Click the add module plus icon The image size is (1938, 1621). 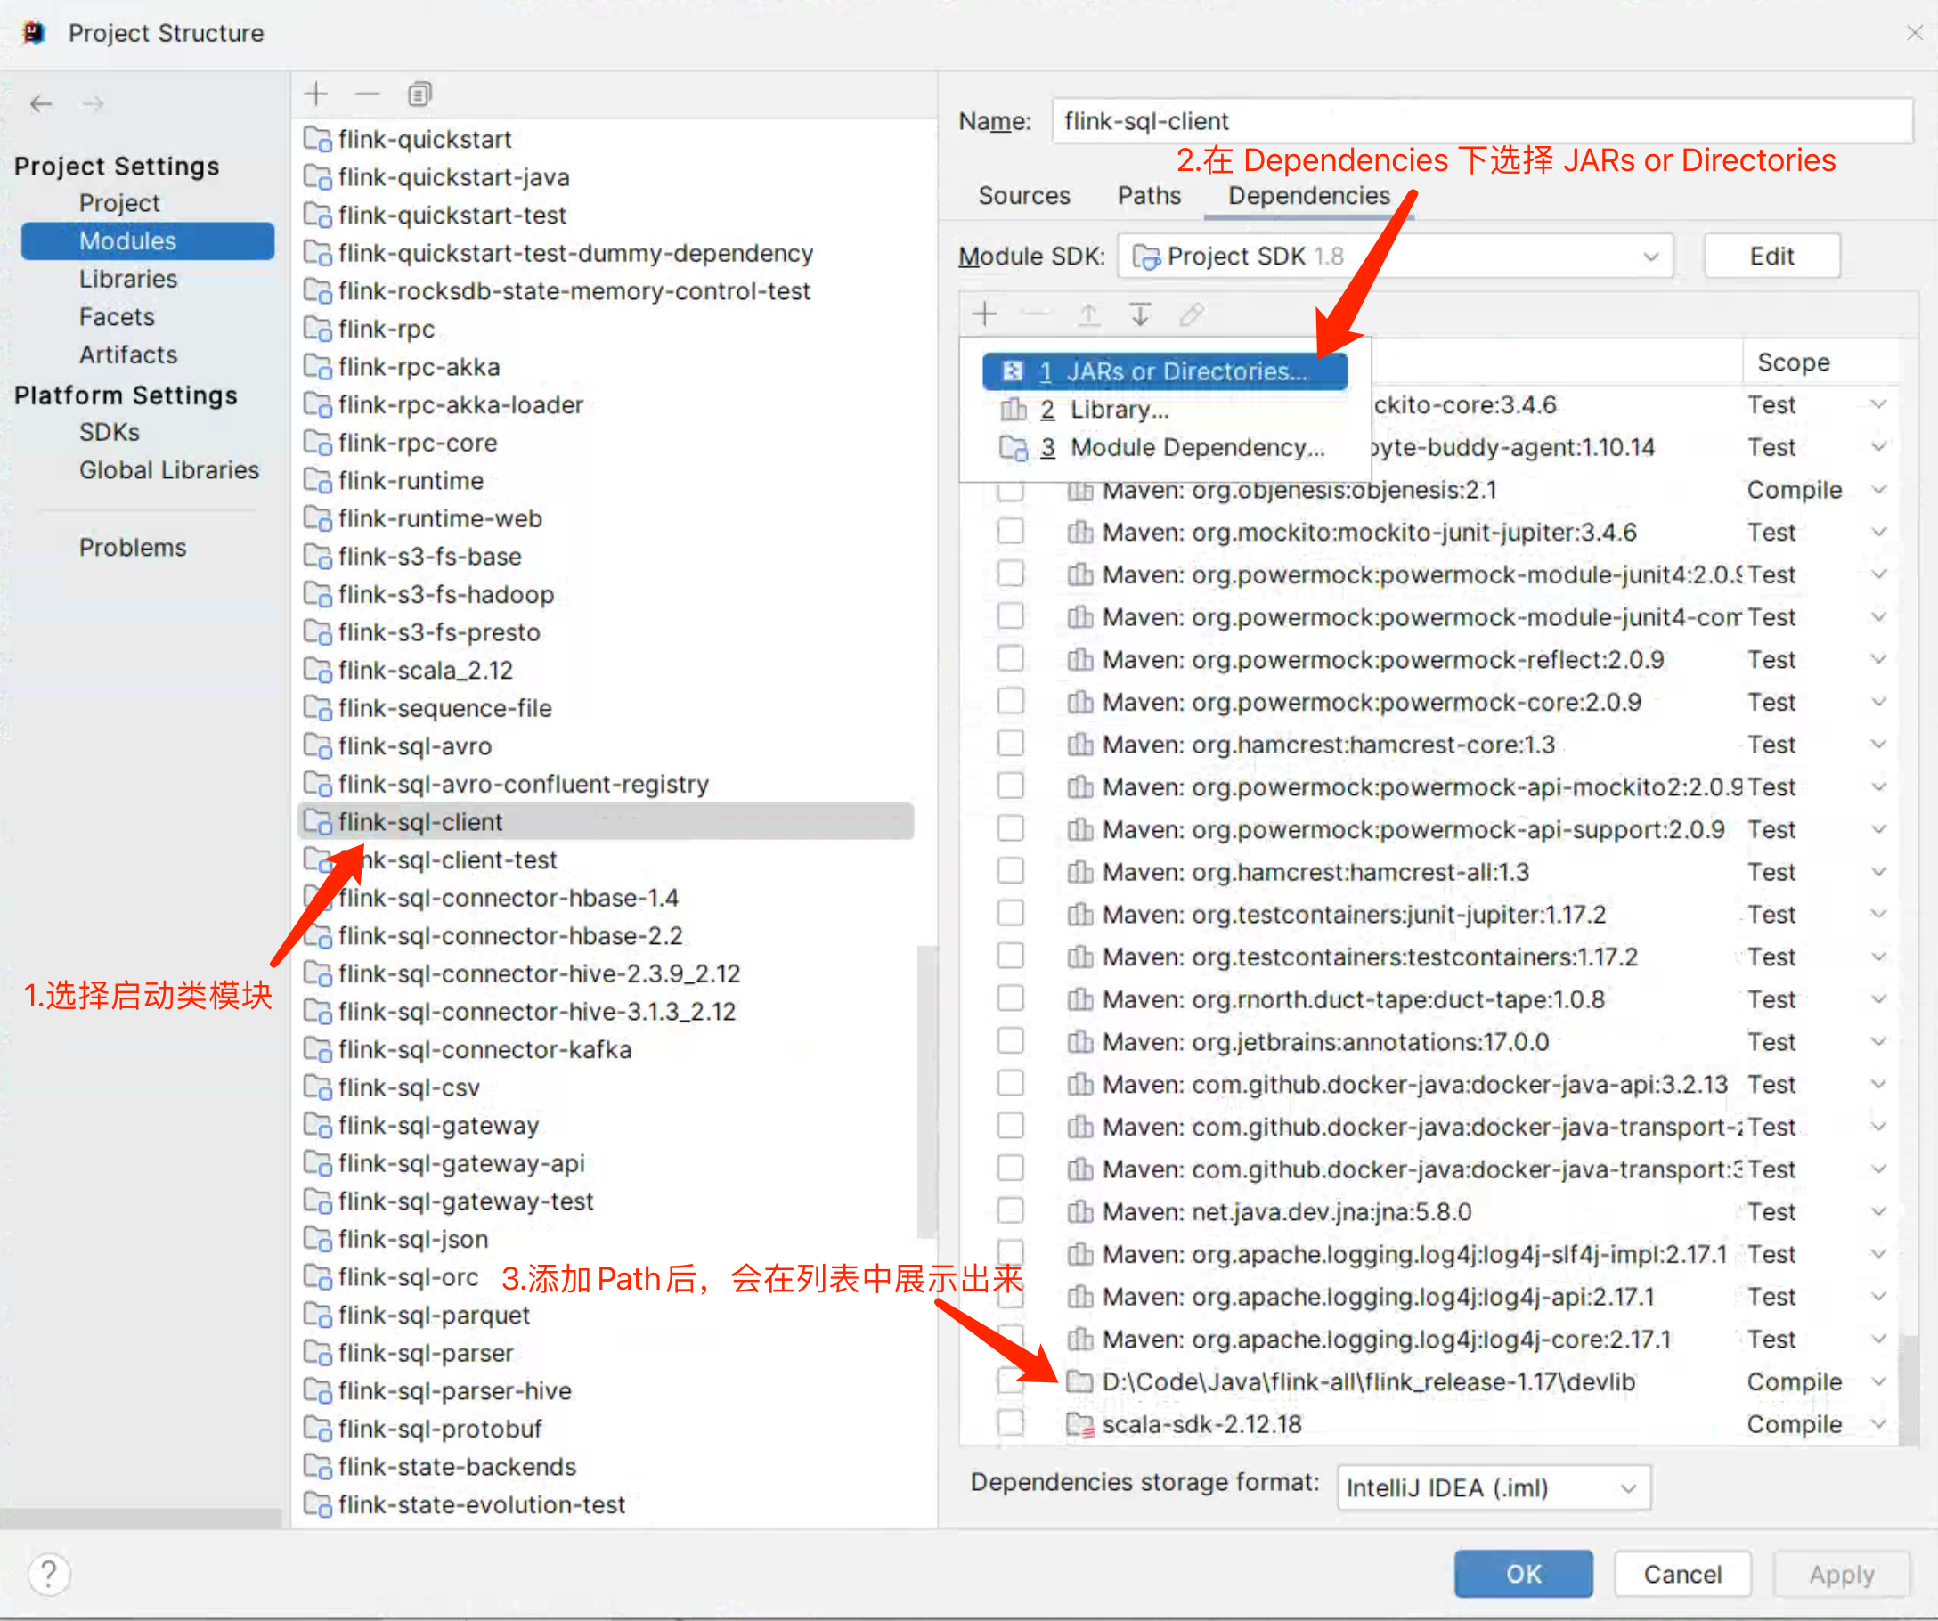(x=315, y=94)
